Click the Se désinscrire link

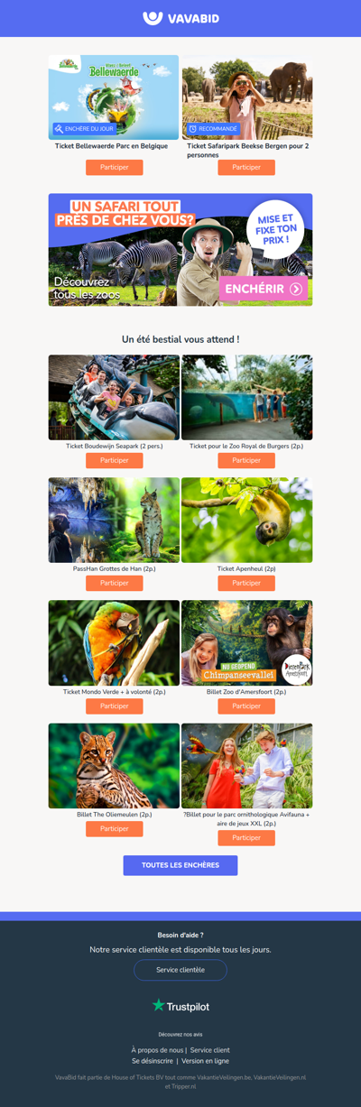[x=153, y=1061]
